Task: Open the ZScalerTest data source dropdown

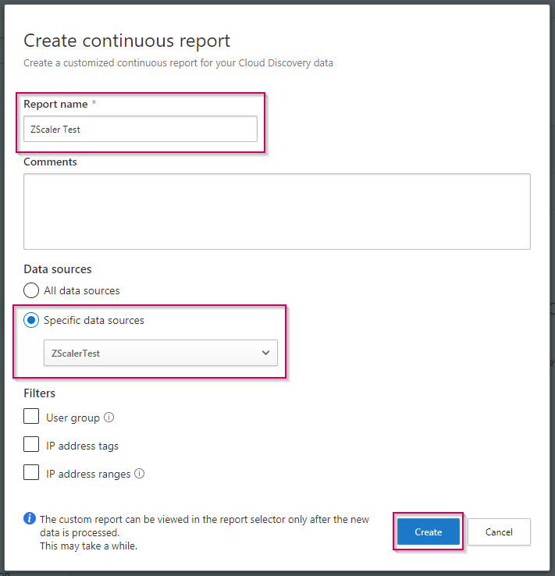Action: pos(160,353)
